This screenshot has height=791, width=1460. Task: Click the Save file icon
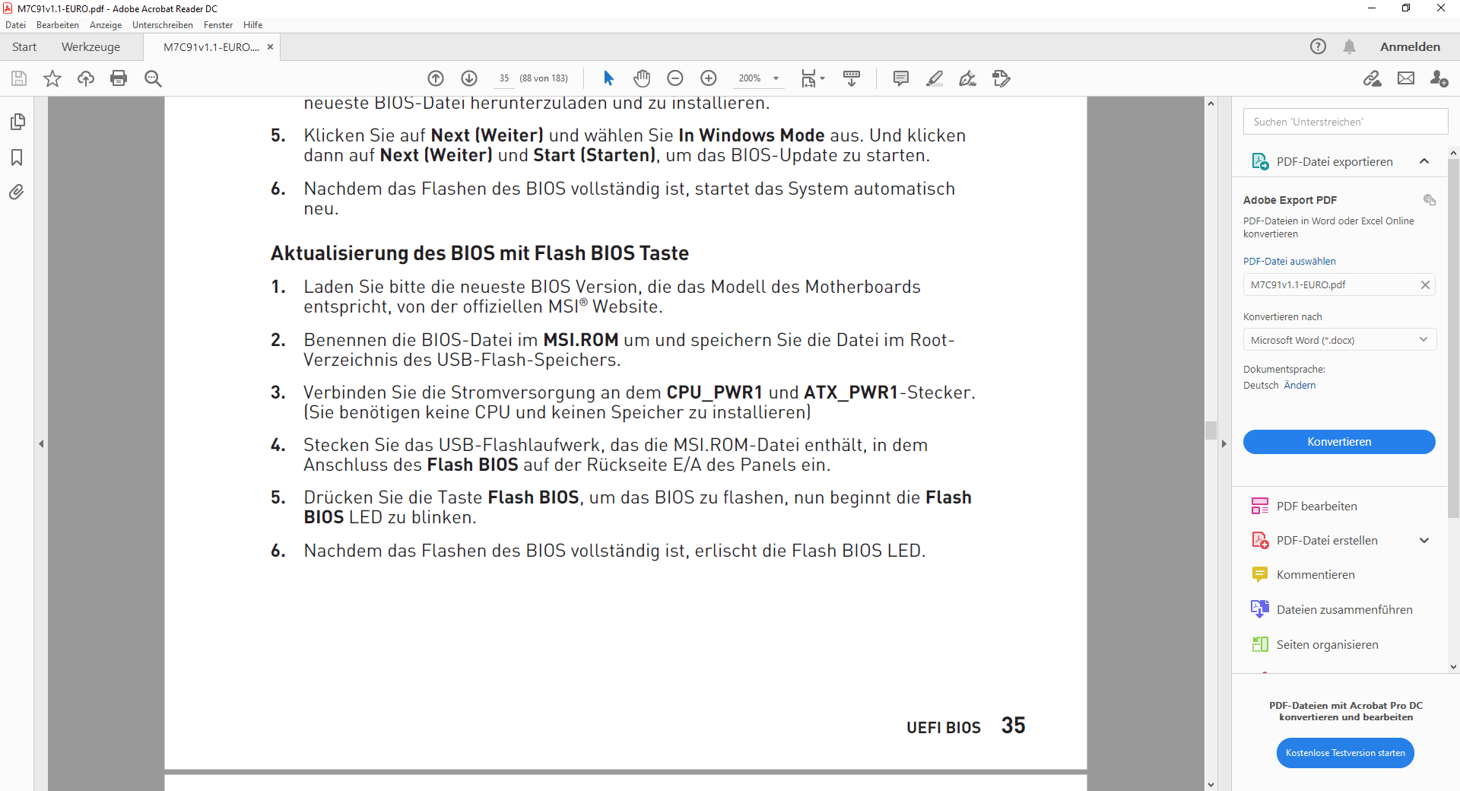click(19, 78)
